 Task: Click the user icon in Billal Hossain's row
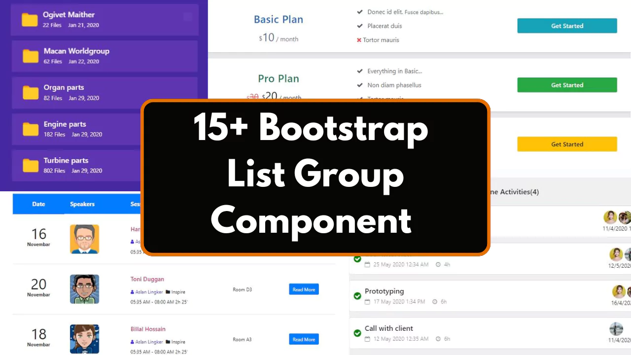132,342
